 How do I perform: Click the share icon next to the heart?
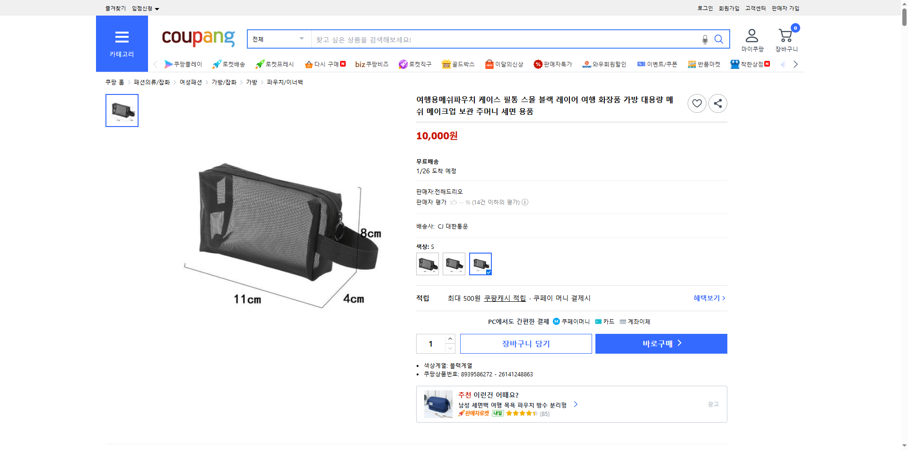point(717,103)
